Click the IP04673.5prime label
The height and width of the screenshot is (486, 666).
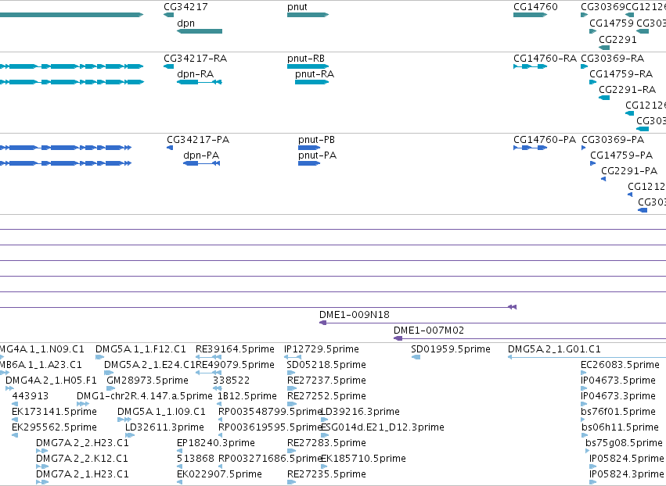618,381
